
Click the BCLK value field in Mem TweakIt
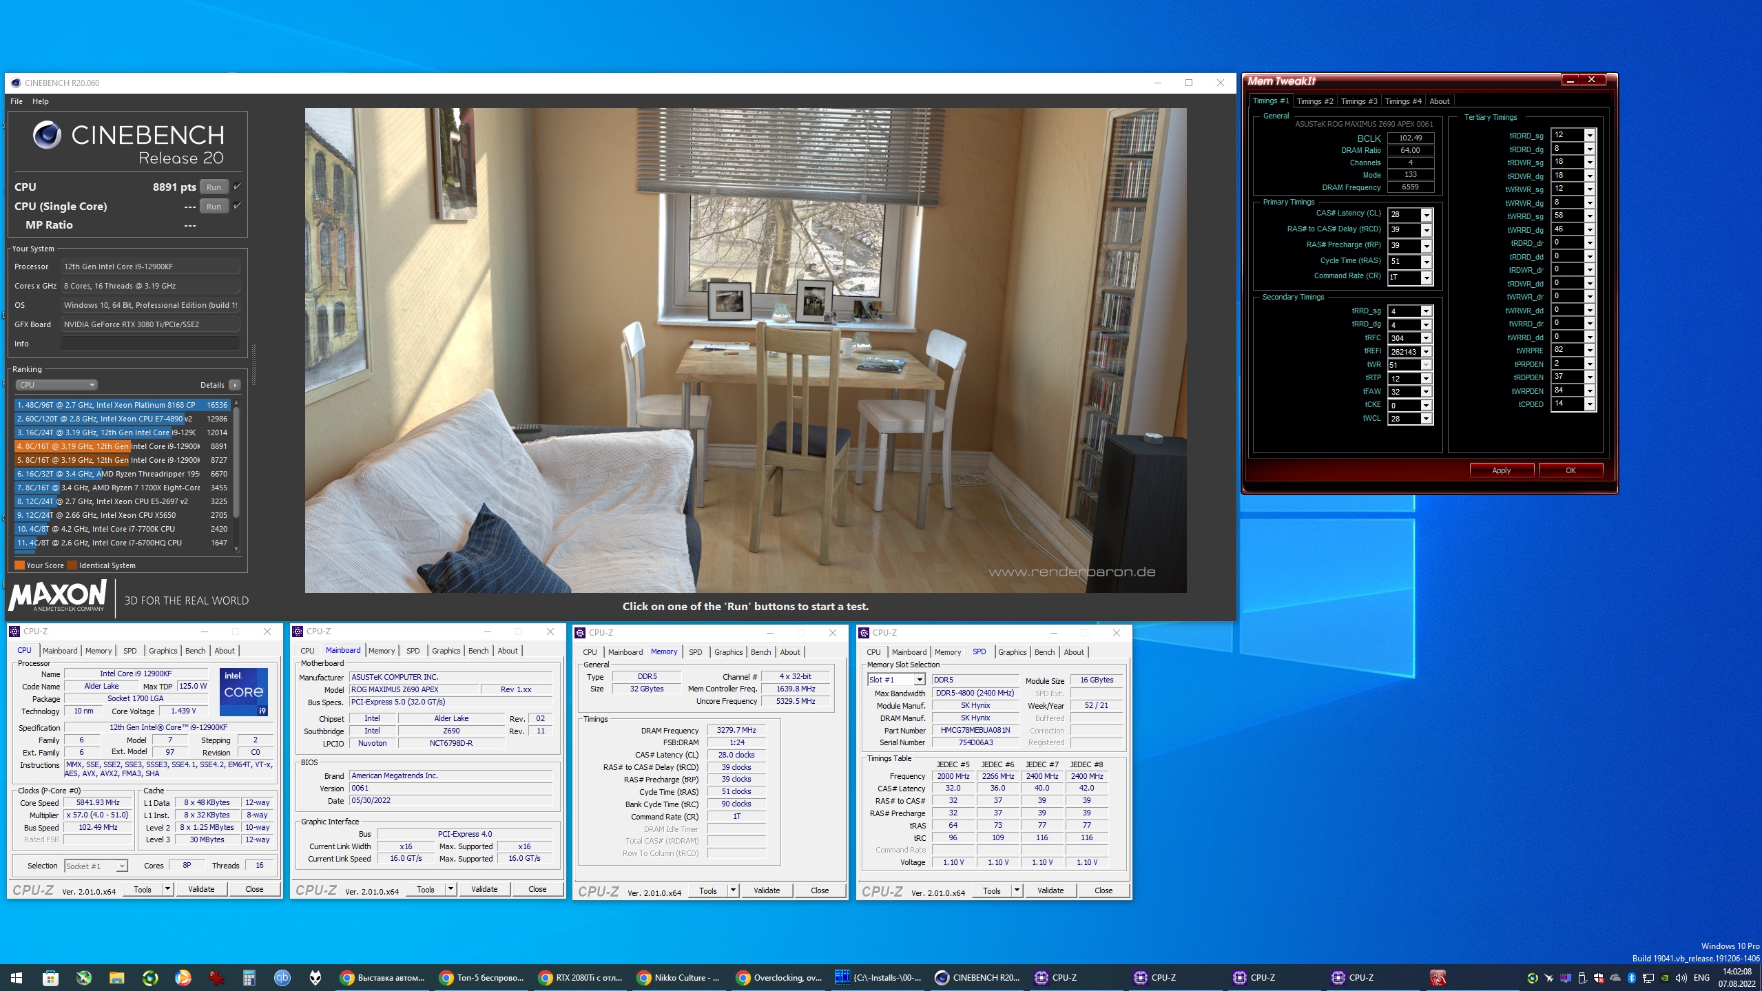[1410, 138]
